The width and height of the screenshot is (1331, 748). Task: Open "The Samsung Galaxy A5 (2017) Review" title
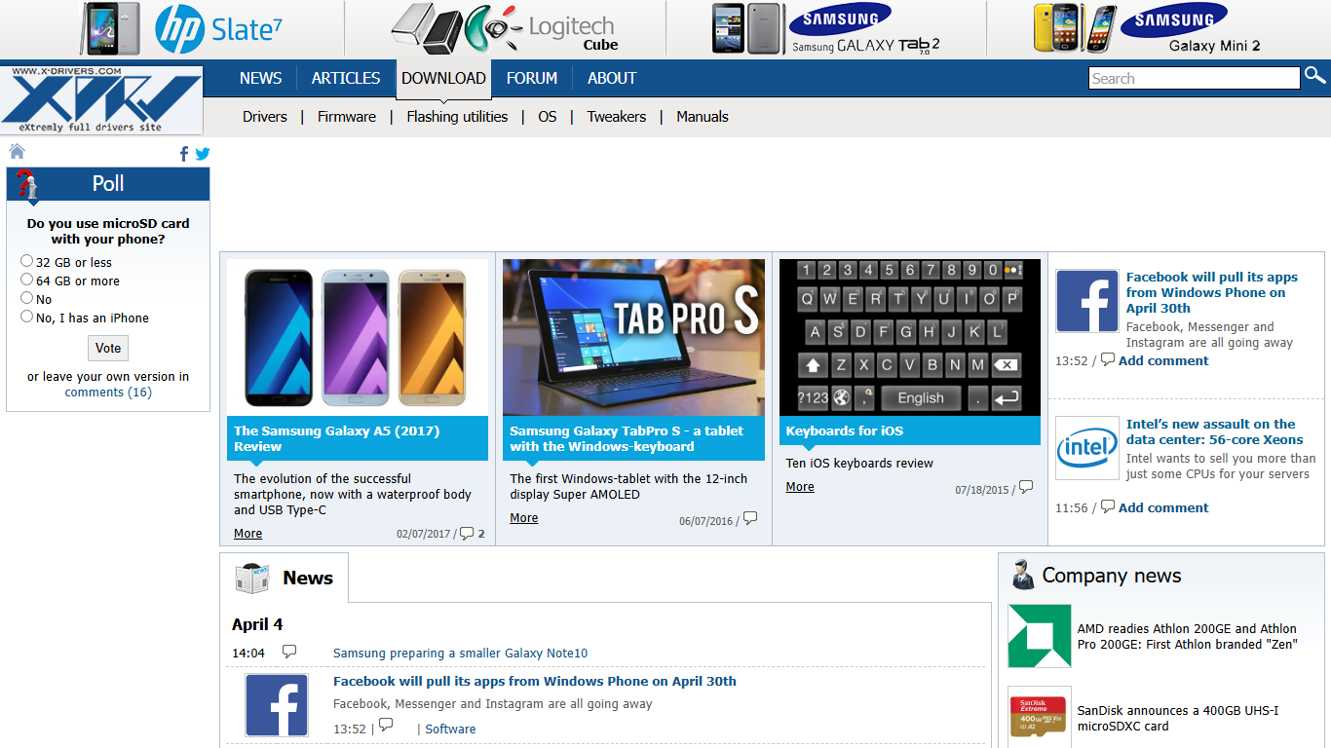pos(336,438)
